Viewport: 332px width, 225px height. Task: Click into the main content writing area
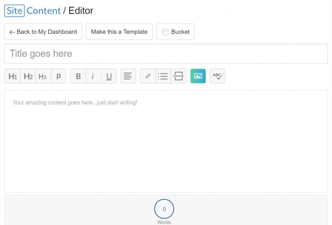[x=166, y=141]
